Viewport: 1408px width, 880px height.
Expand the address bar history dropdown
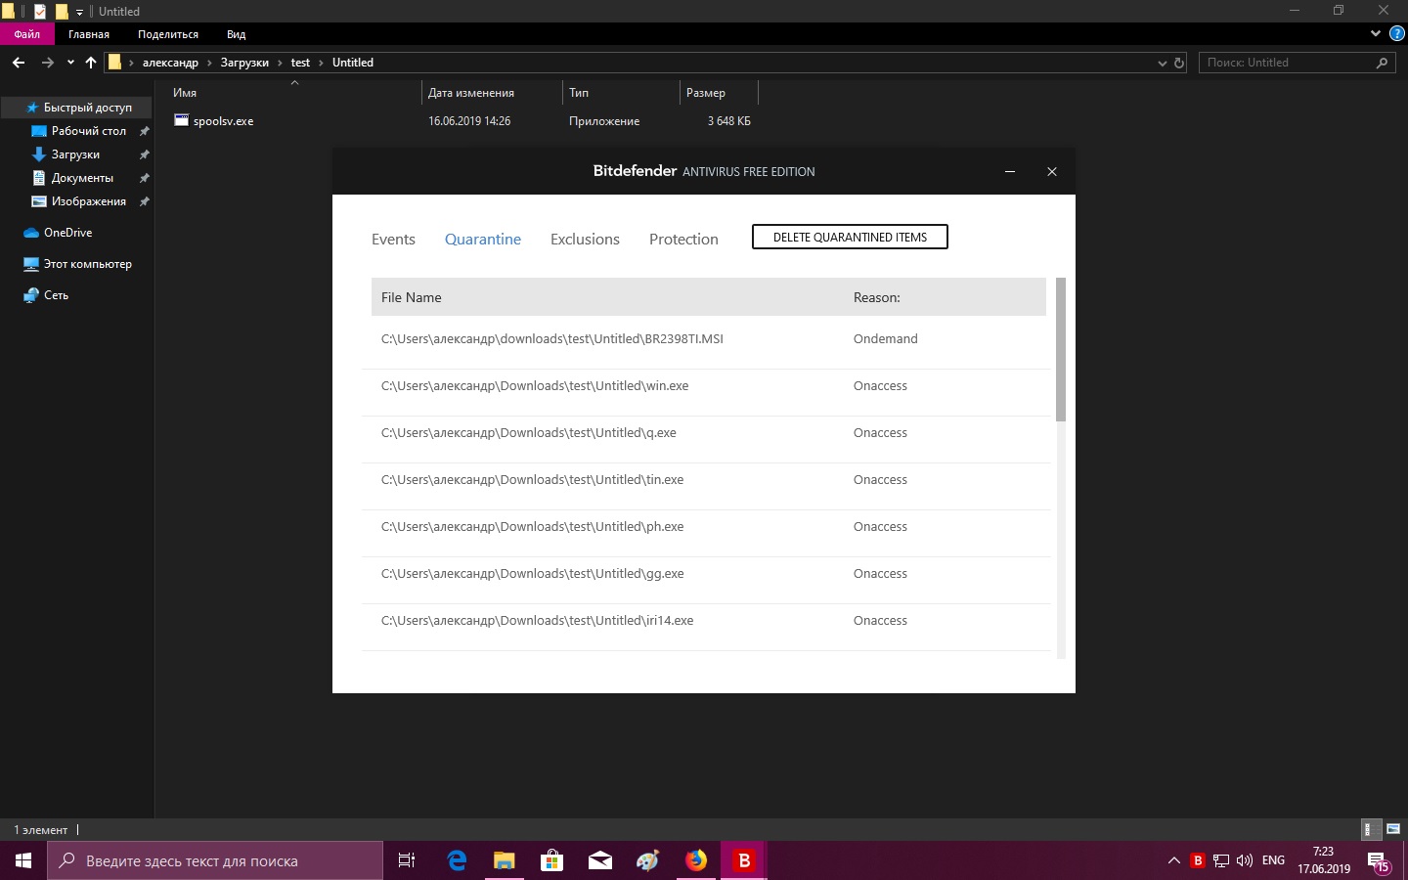[1162, 63]
